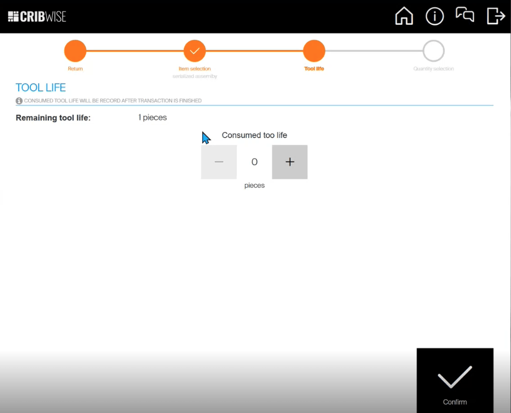This screenshot has width=511, height=413.
Task: Go to the home screen icon
Action: 404,16
